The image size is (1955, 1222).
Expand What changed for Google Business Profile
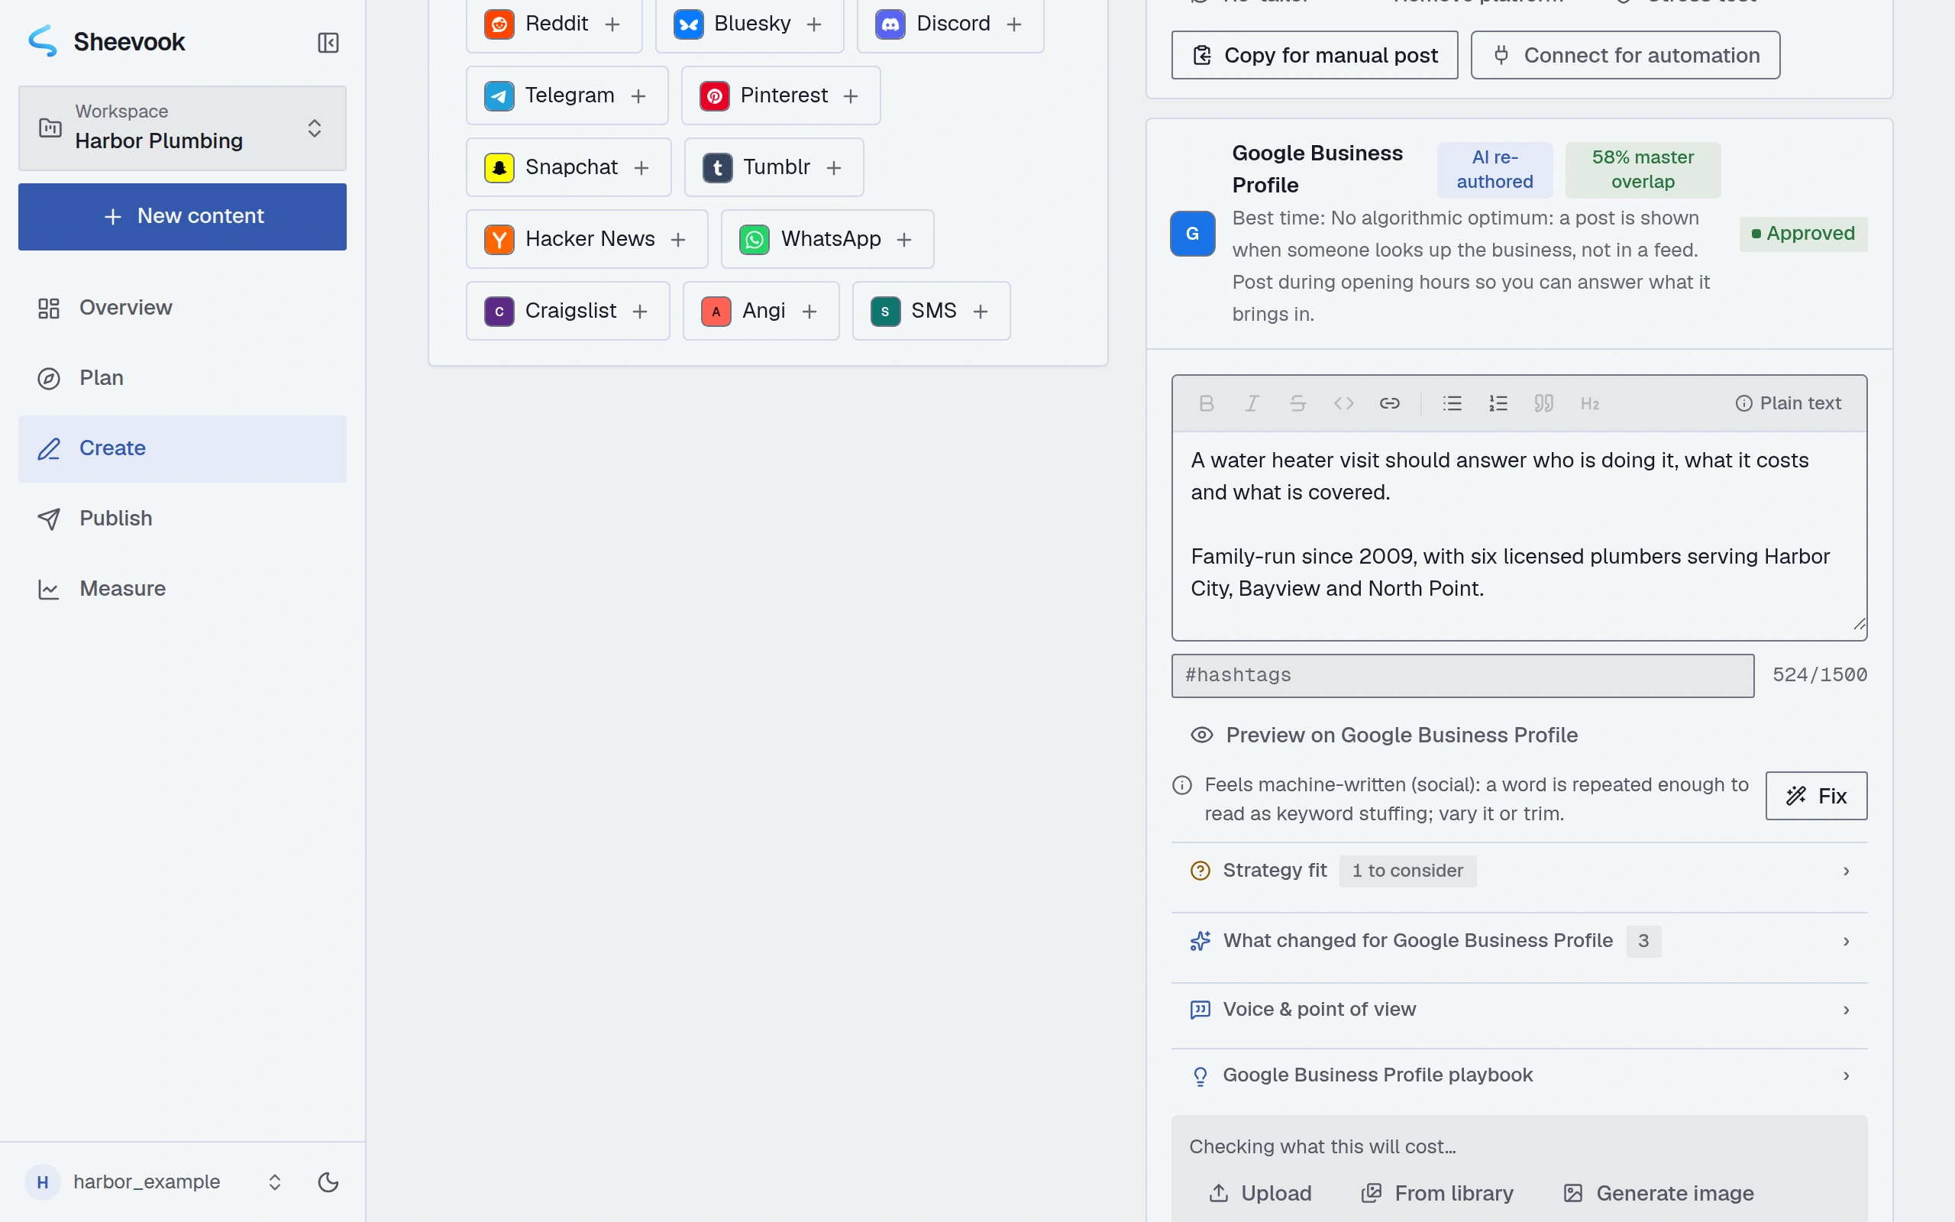pyautogui.click(x=1519, y=941)
